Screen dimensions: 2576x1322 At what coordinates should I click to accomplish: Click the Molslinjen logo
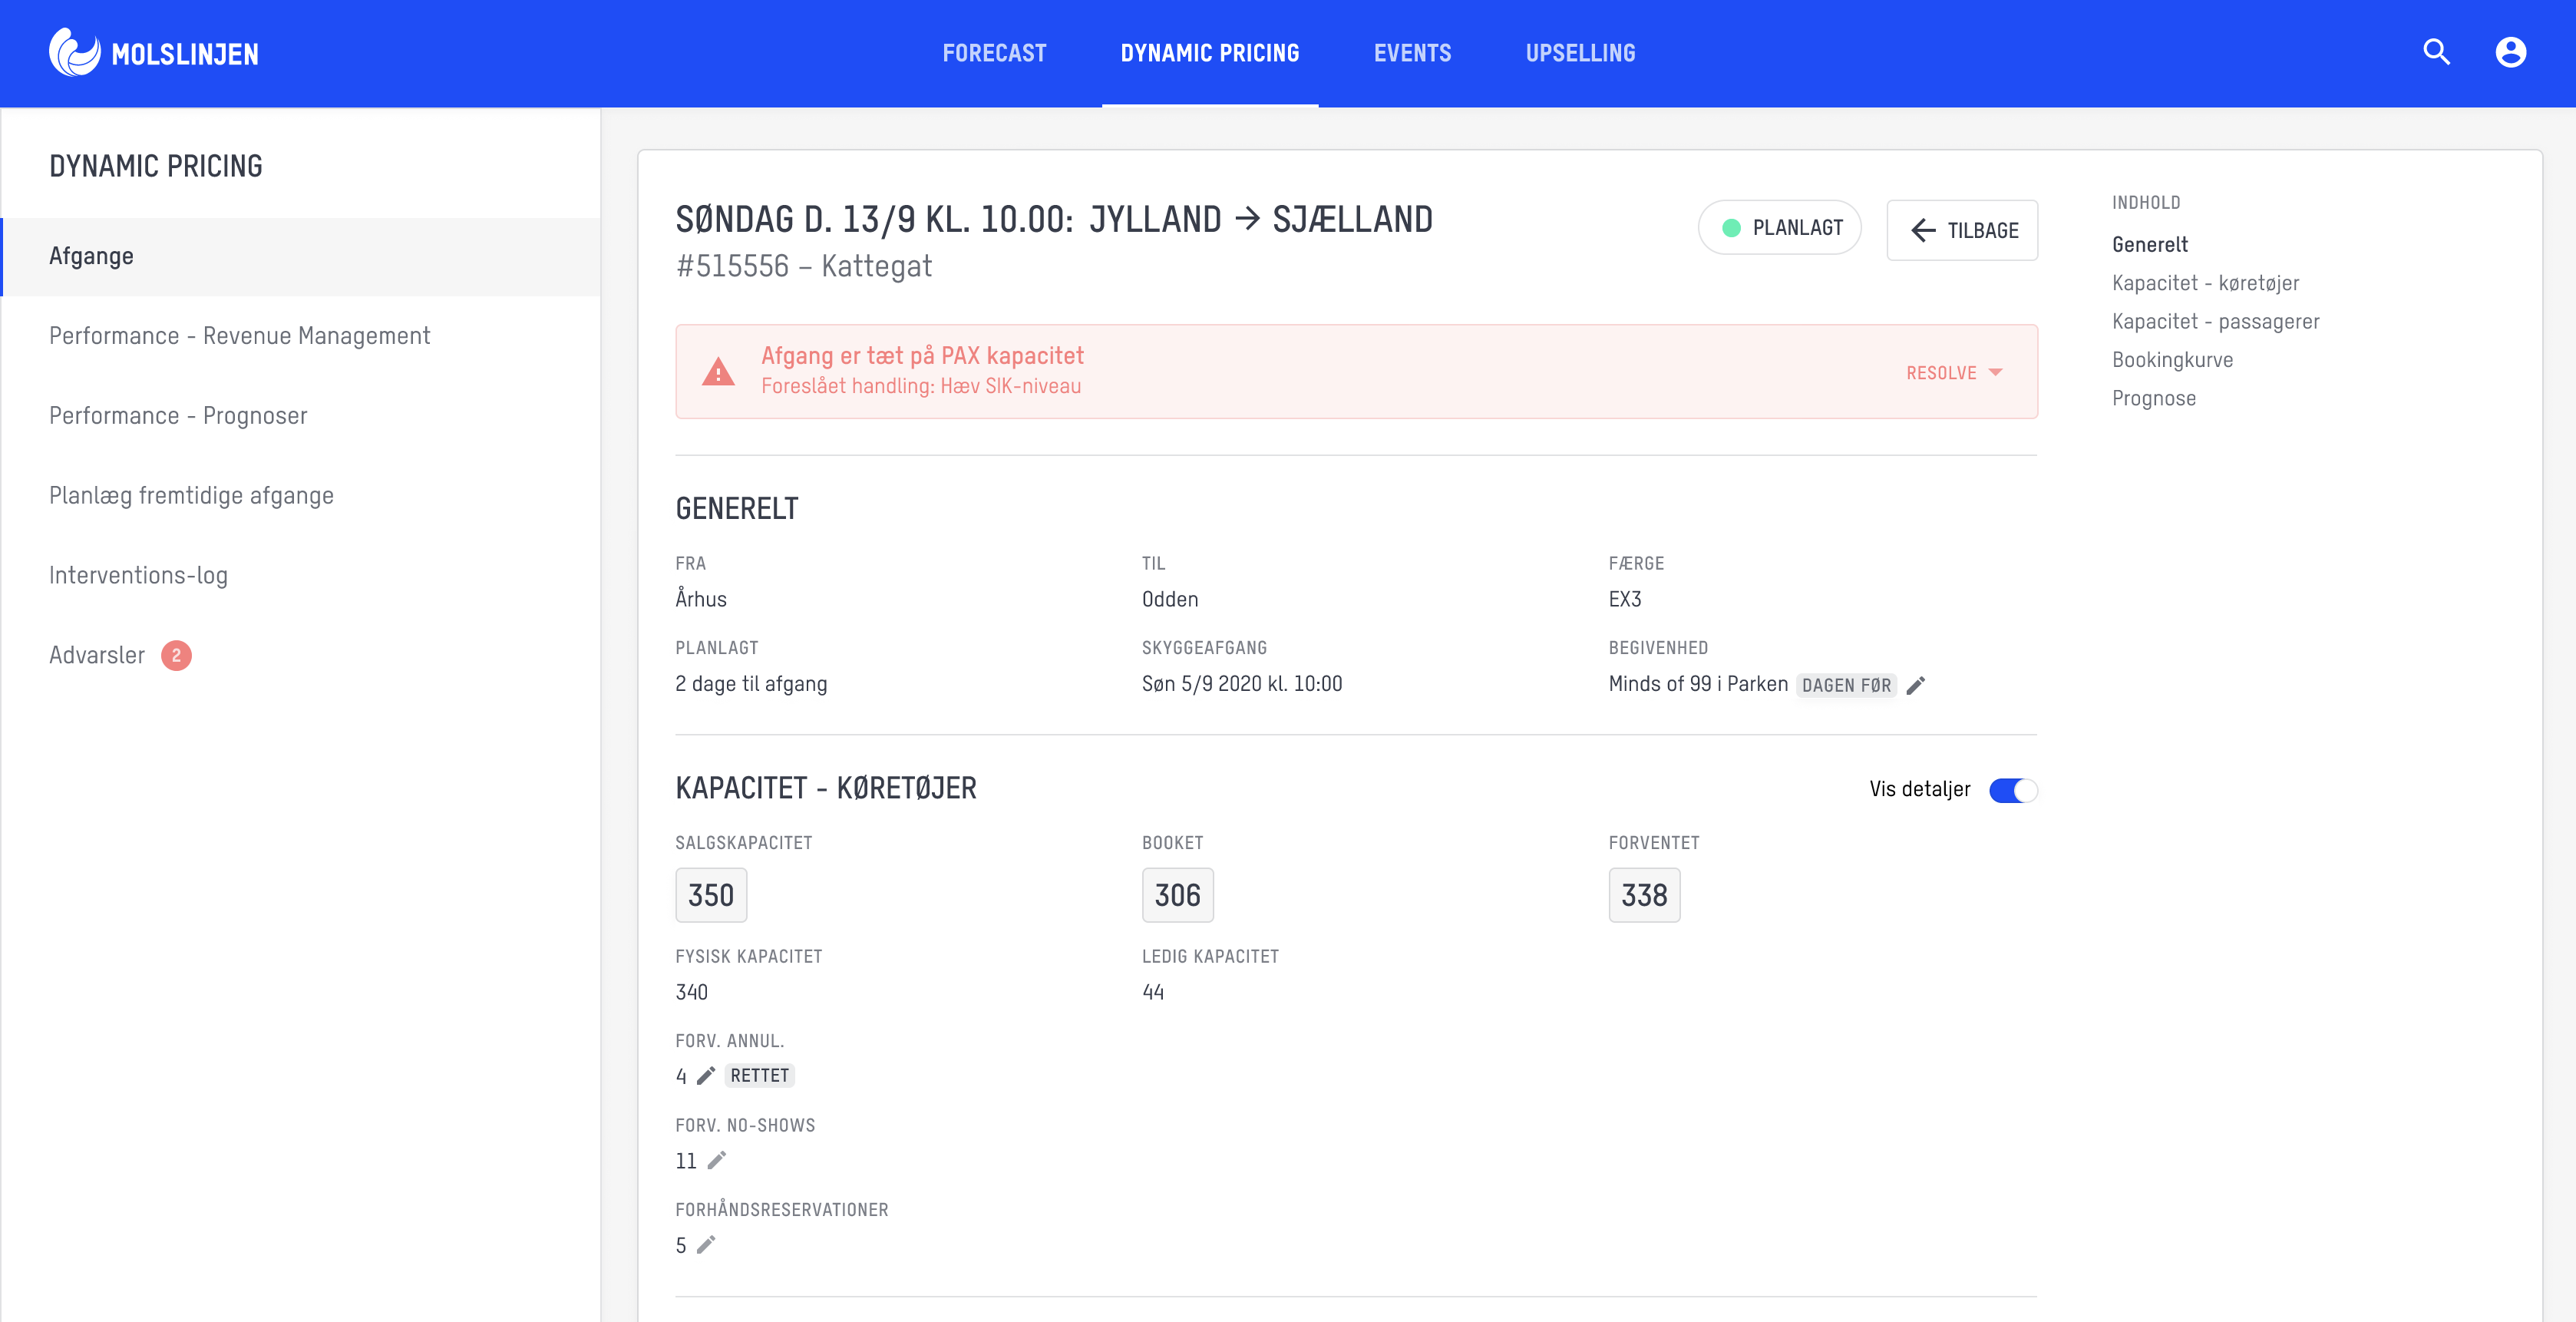tap(154, 52)
